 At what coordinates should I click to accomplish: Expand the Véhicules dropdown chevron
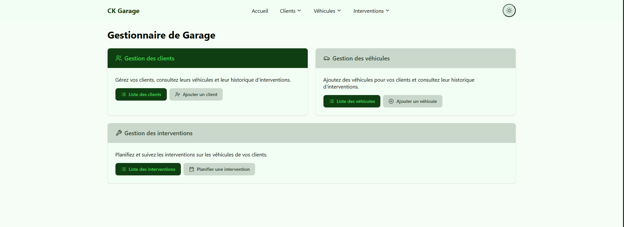pyautogui.click(x=339, y=11)
